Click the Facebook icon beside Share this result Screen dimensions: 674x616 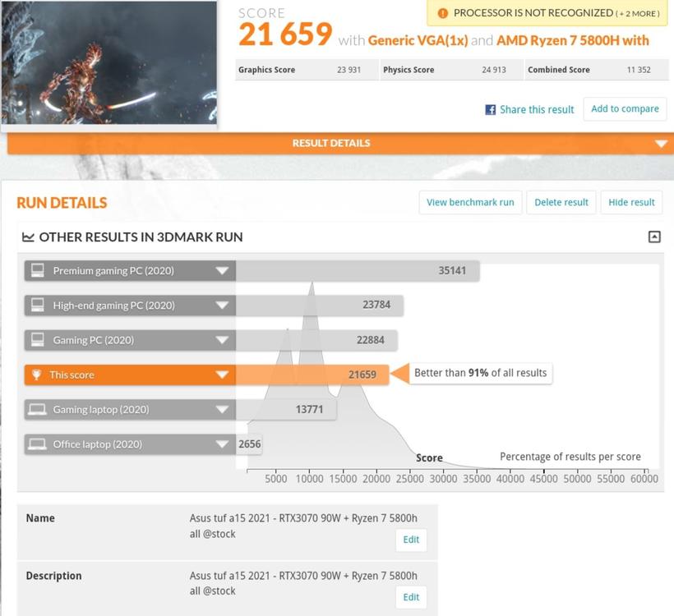point(490,109)
